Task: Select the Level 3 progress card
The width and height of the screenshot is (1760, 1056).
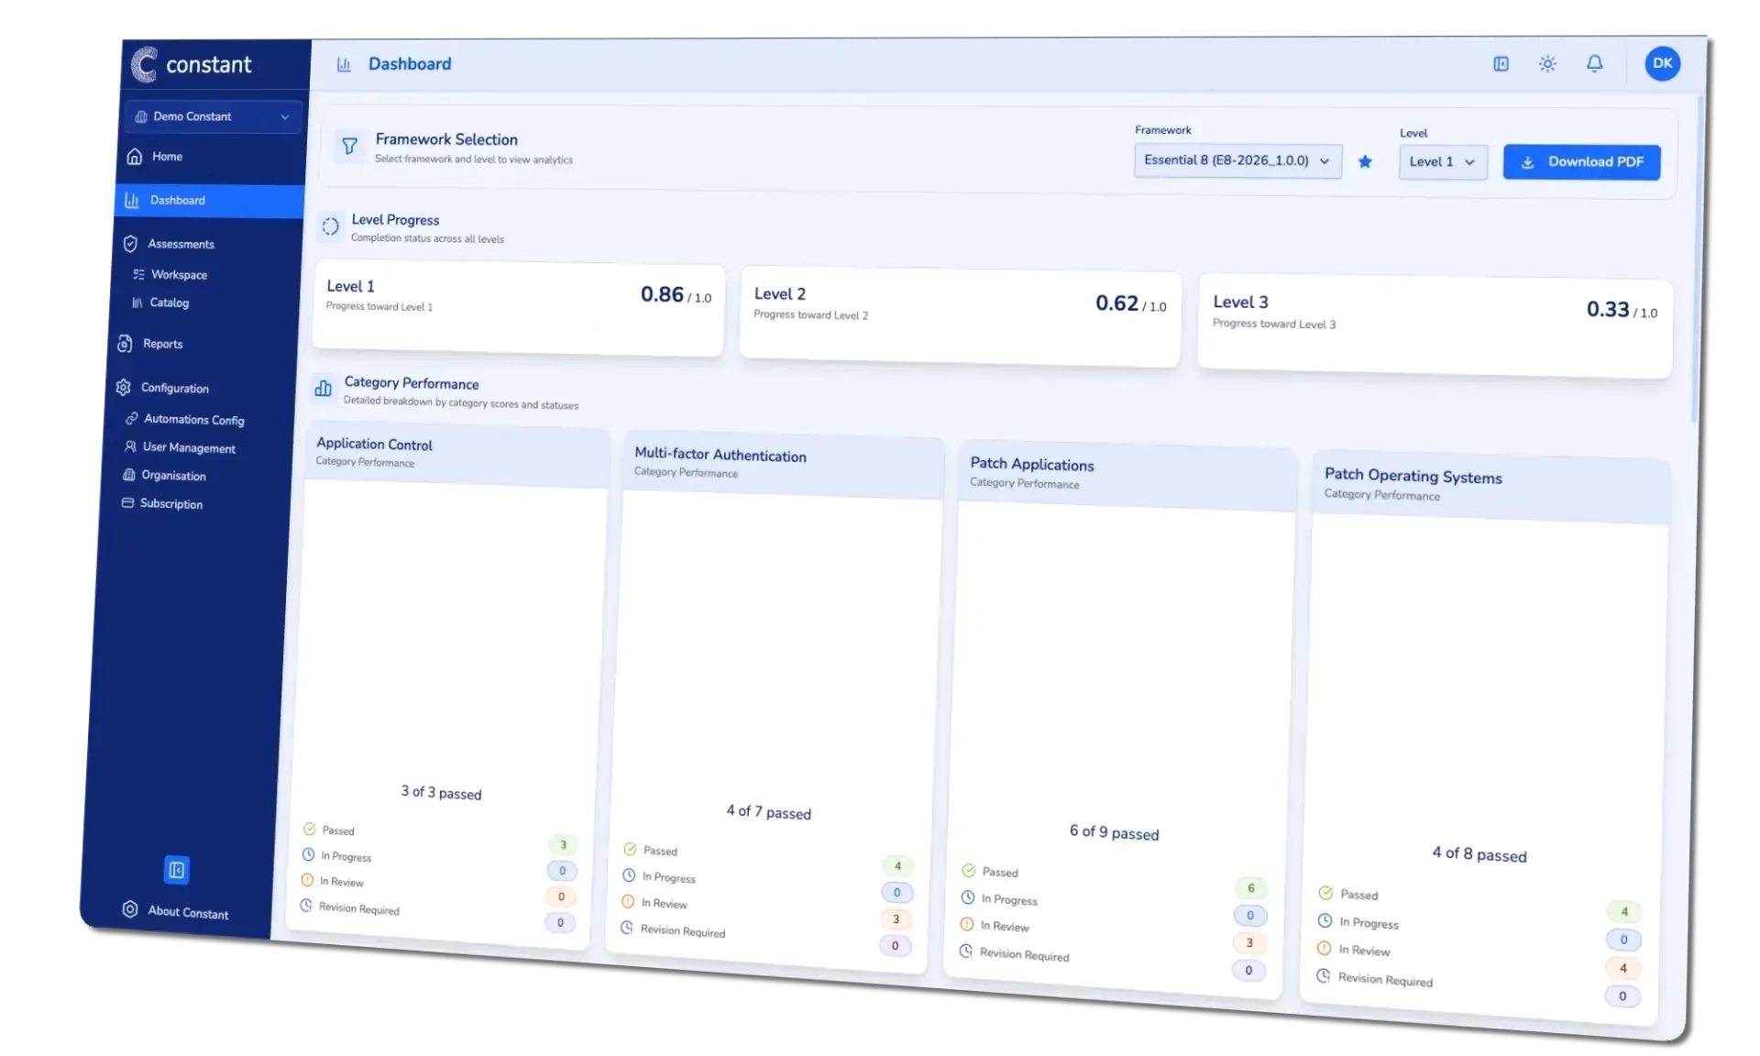Action: pos(1435,326)
